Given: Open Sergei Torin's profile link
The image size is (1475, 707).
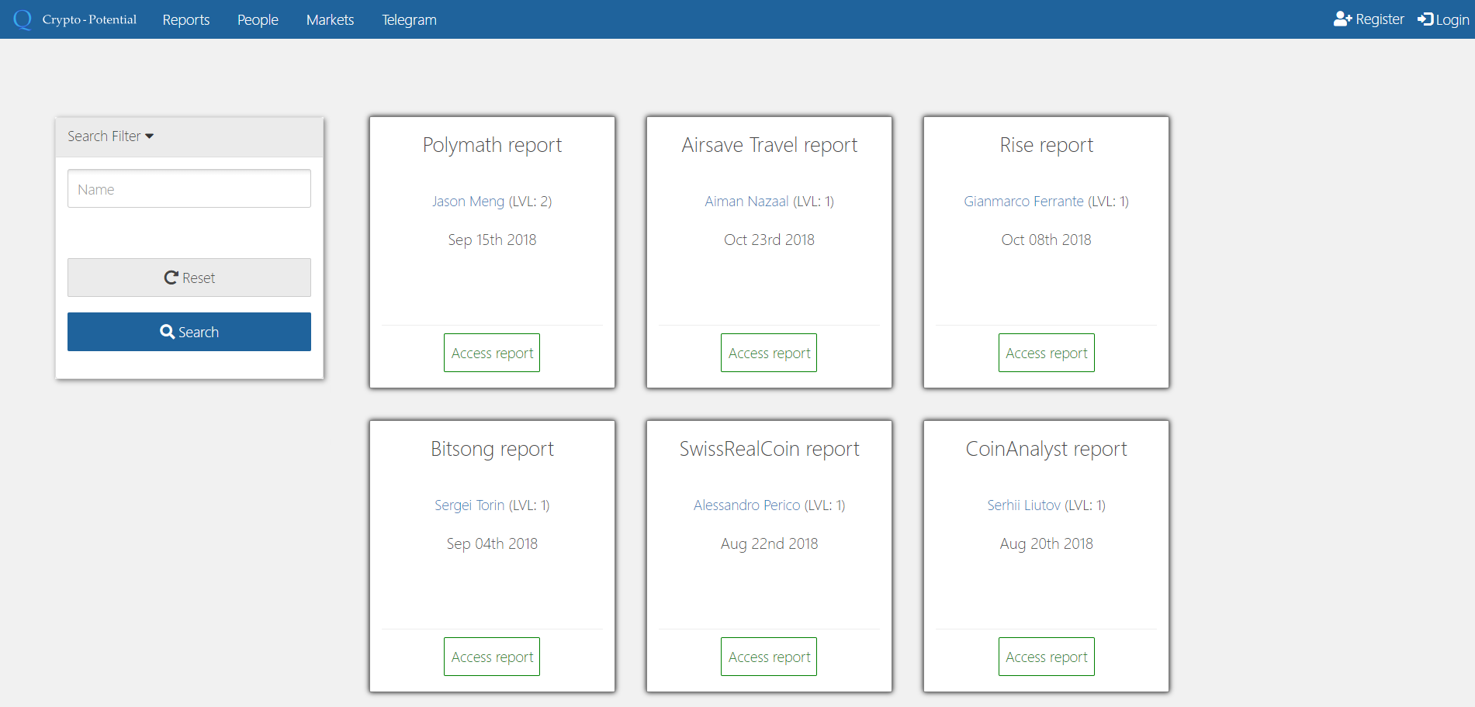Looking at the screenshot, I should [469, 505].
